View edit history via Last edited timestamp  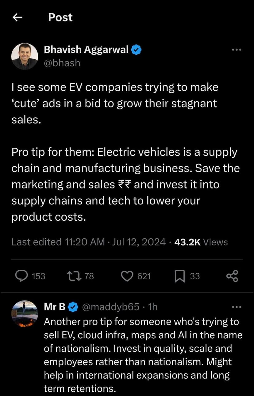pos(88,242)
